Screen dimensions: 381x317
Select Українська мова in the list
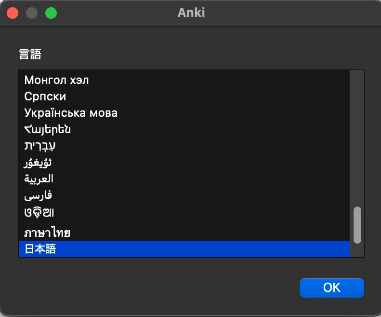(x=184, y=113)
